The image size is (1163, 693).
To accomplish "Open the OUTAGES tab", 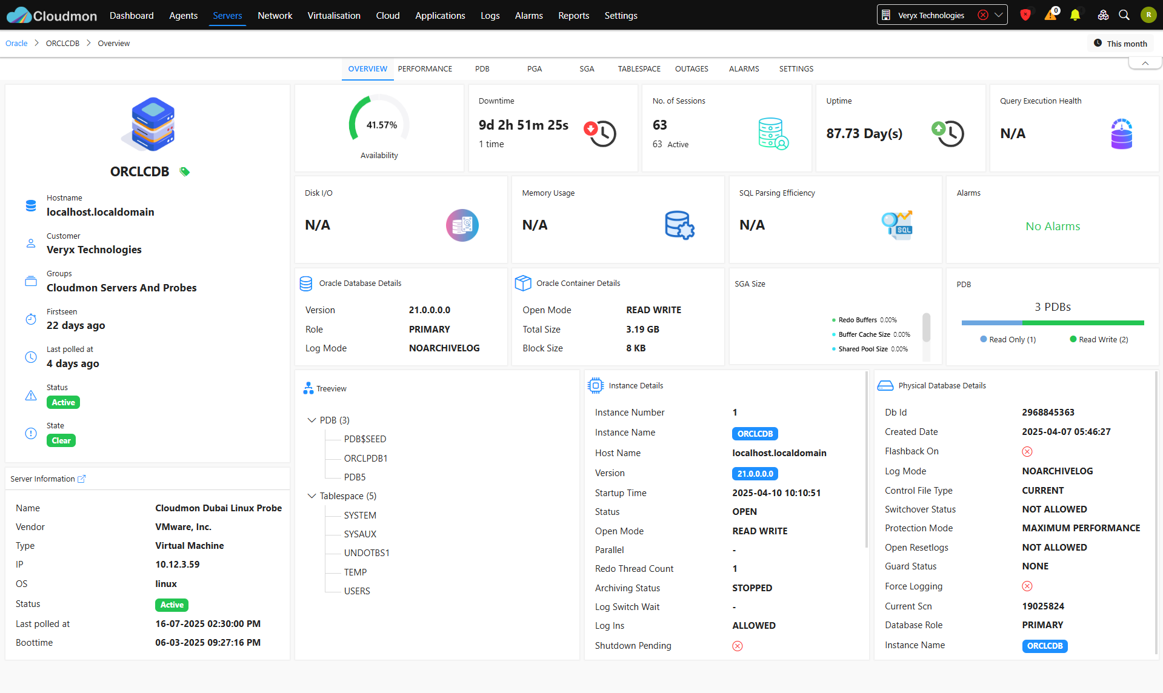I will click(691, 68).
